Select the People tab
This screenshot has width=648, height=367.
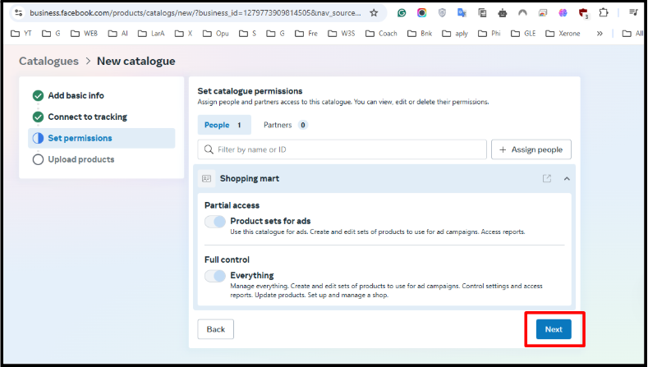click(x=223, y=125)
